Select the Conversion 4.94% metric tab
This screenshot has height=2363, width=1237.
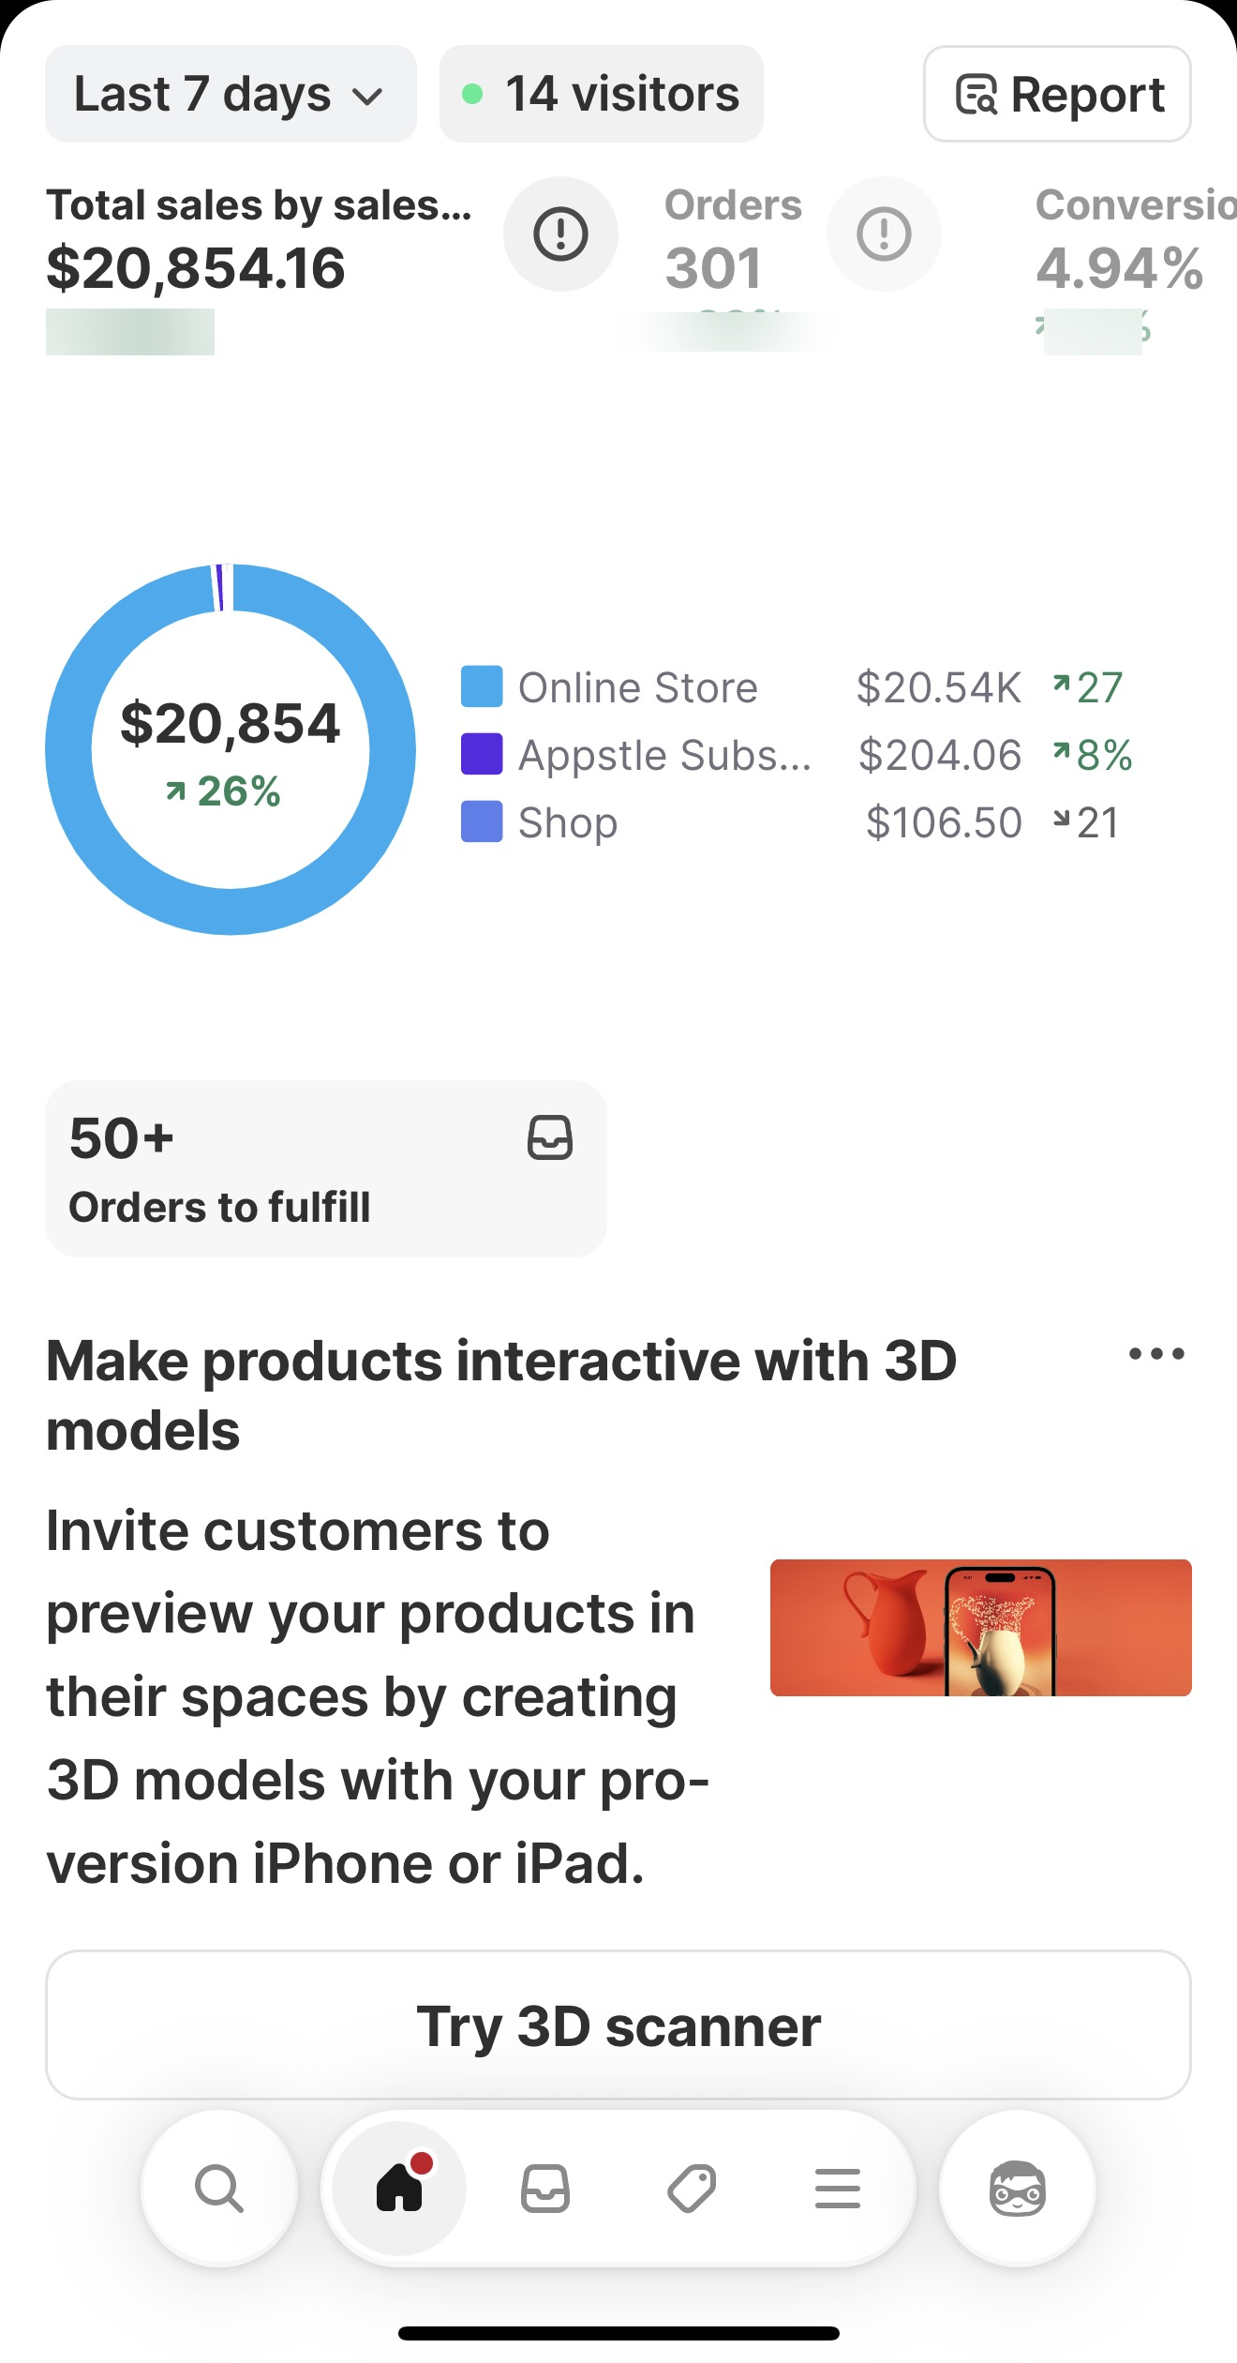[x=1136, y=240]
